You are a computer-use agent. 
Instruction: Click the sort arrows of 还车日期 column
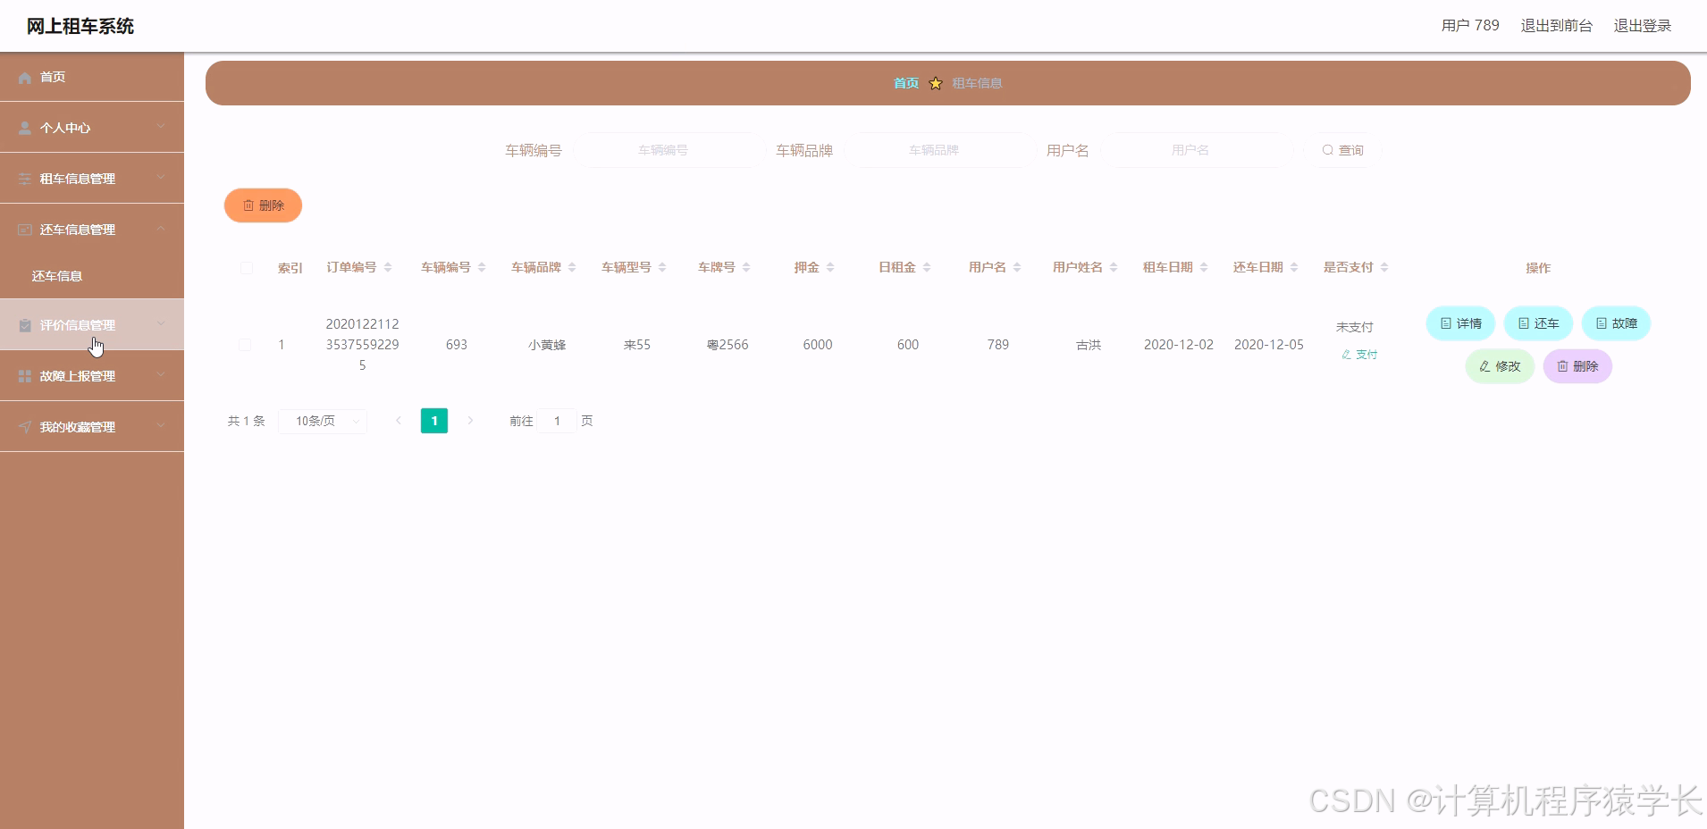coord(1294,267)
